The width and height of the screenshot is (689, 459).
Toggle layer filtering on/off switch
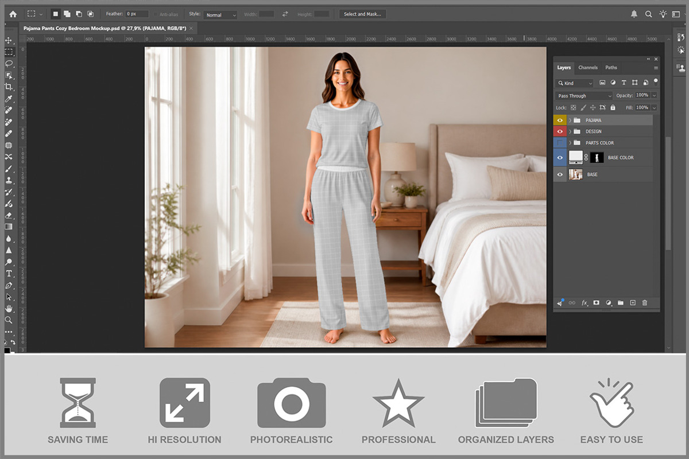click(x=656, y=83)
